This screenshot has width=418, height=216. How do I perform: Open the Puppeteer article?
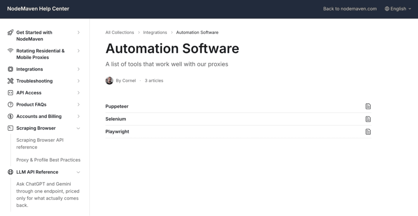(238, 106)
